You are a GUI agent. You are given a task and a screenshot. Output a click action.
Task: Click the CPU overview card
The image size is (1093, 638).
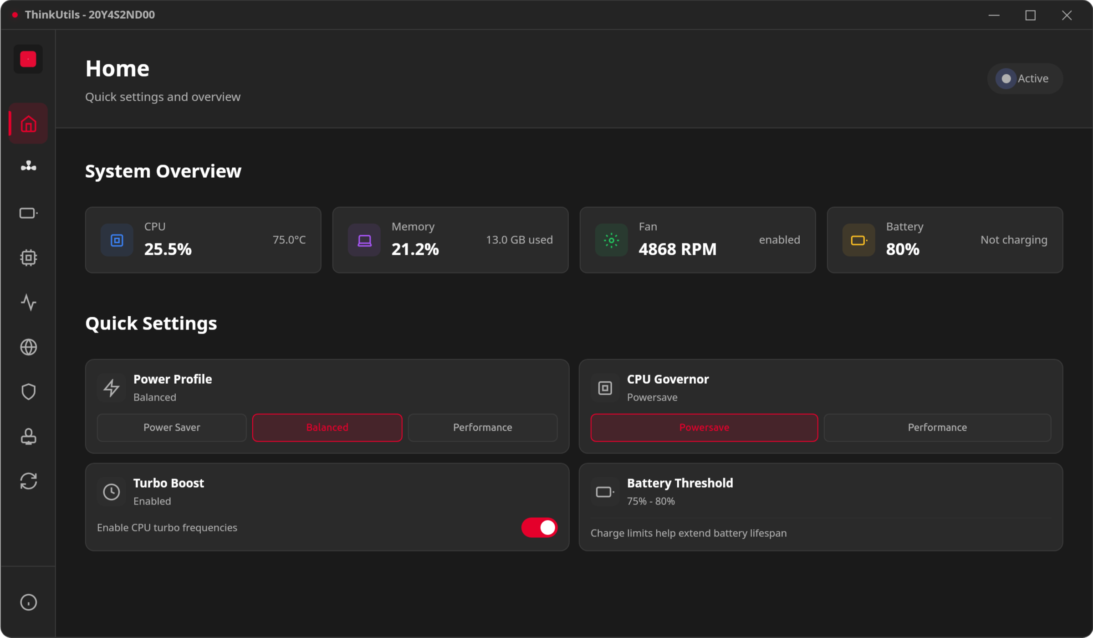pos(203,240)
